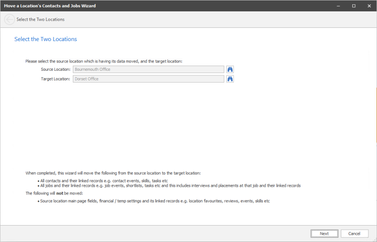Click the 'Source Location:' label
This screenshot has width=377, height=242.
[55, 69]
